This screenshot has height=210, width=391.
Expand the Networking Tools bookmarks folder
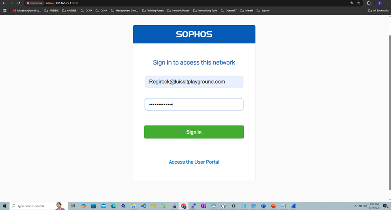(x=205, y=10)
